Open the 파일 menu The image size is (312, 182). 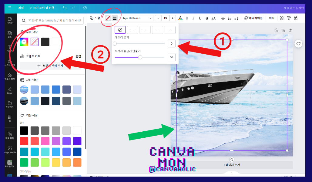coord(21,8)
